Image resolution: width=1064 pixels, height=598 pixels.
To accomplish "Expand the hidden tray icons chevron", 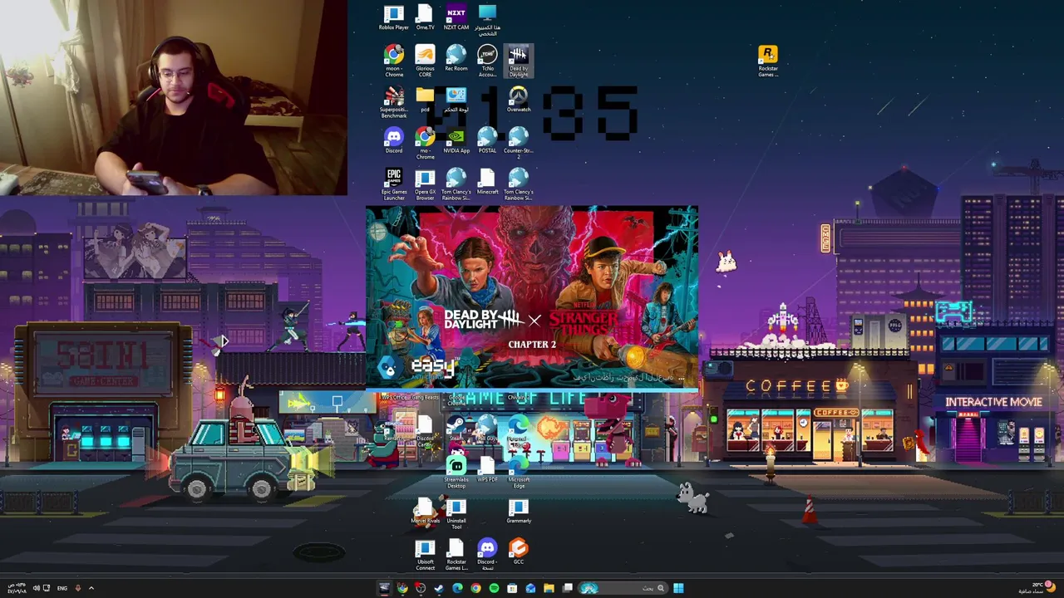I will 91,588.
